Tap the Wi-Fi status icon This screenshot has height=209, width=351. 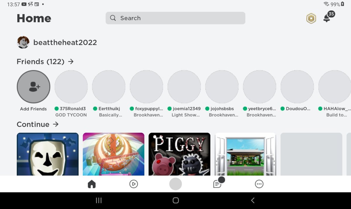pyautogui.click(x=326, y=4)
